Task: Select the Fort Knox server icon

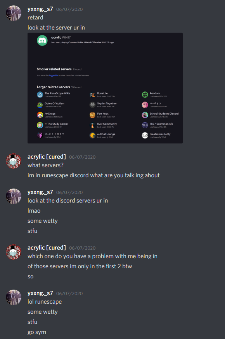Action: (92, 115)
